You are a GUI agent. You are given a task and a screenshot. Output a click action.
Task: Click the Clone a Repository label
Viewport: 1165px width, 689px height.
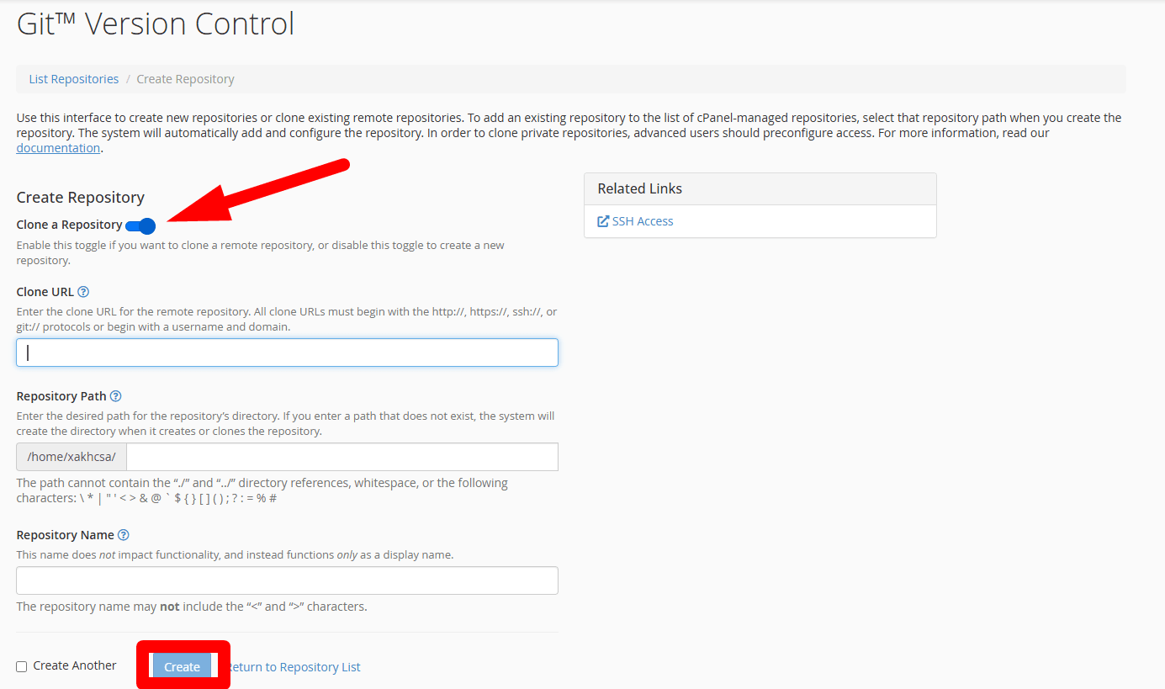69,225
